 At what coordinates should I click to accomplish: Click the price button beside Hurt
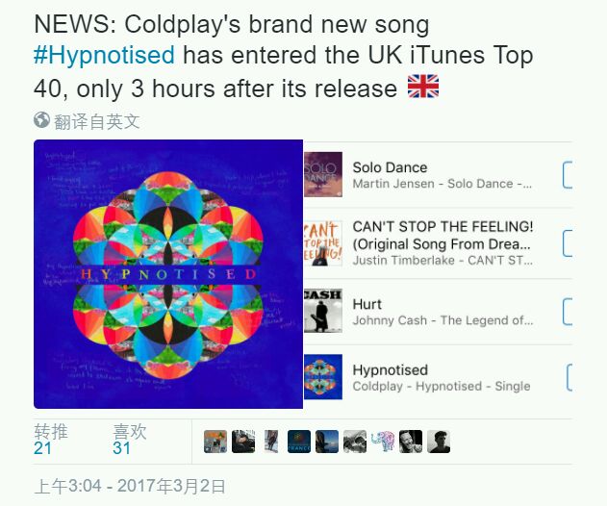pyautogui.click(x=568, y=312)
